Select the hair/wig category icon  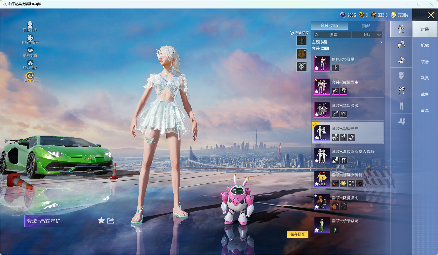[x=401, y=44]
